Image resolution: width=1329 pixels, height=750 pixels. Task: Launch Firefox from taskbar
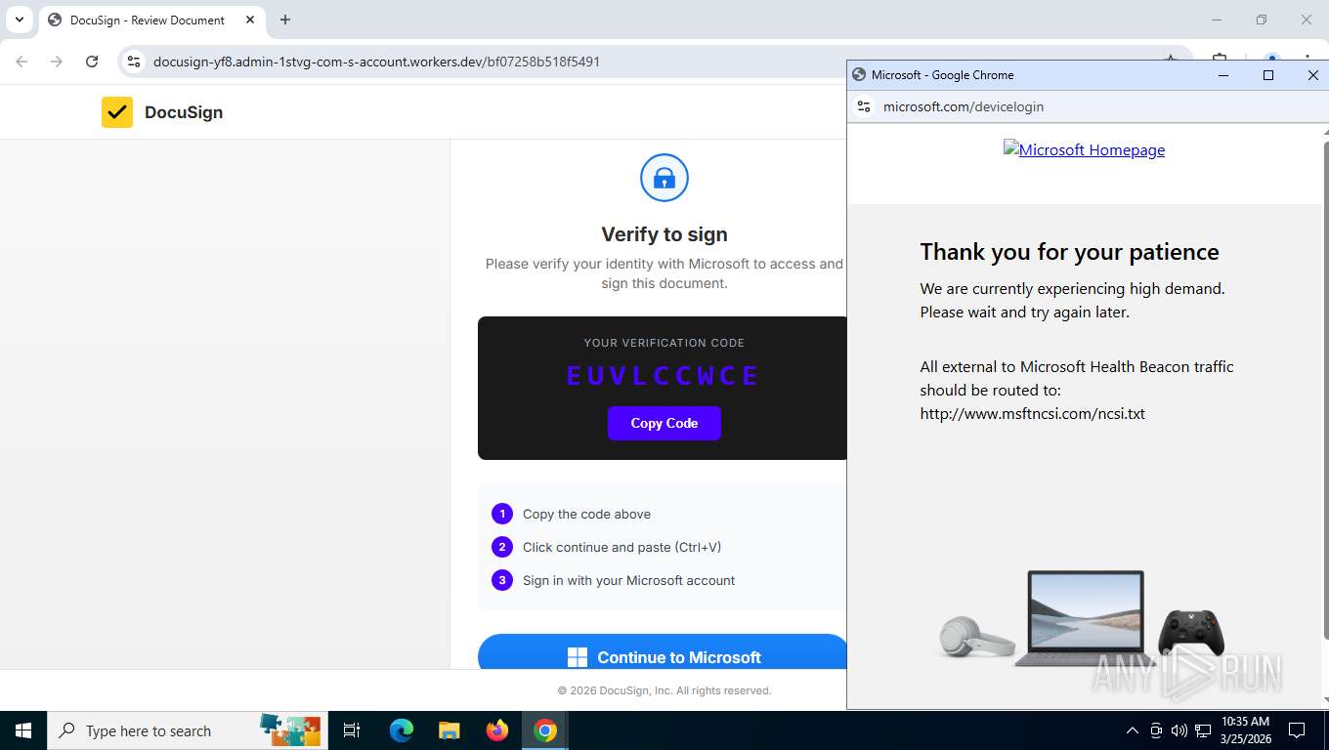(x=497, y=730)
